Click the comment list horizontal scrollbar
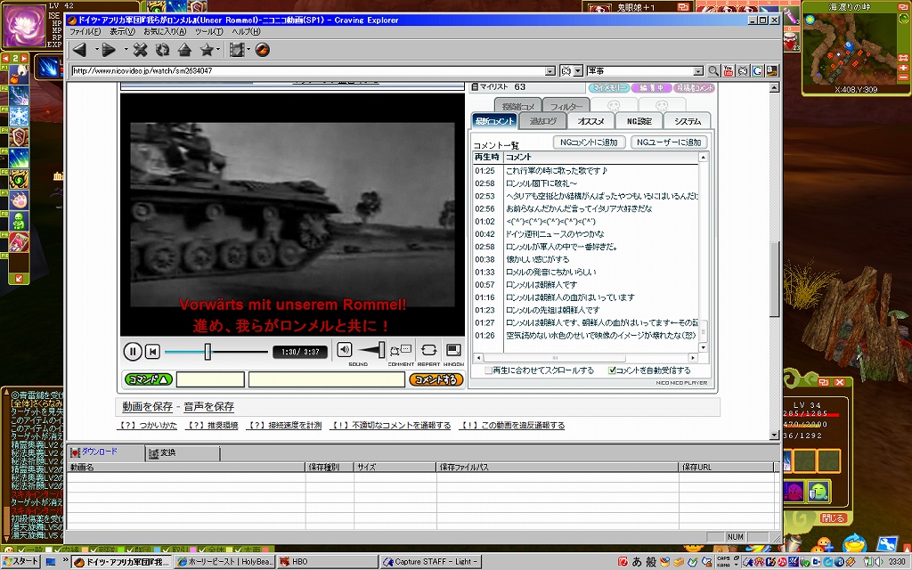 click(587, 358)
